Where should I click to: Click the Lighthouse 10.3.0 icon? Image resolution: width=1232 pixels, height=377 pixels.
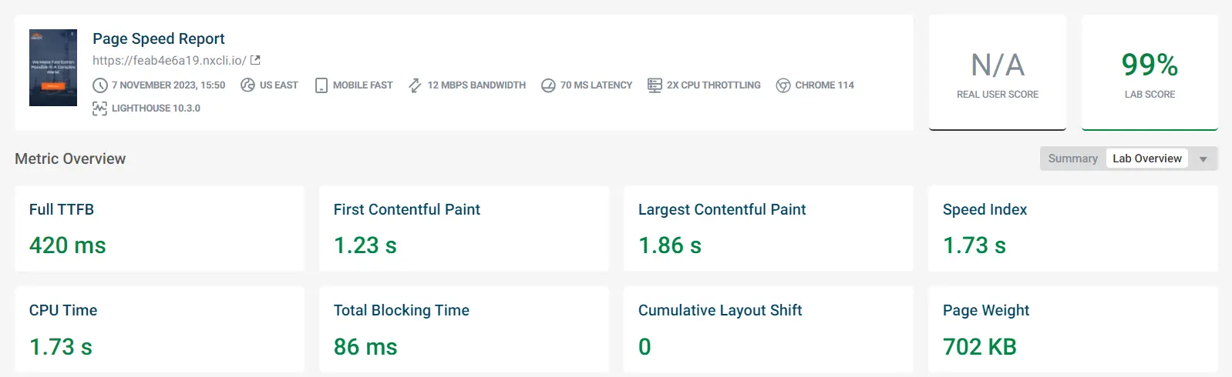99,108
